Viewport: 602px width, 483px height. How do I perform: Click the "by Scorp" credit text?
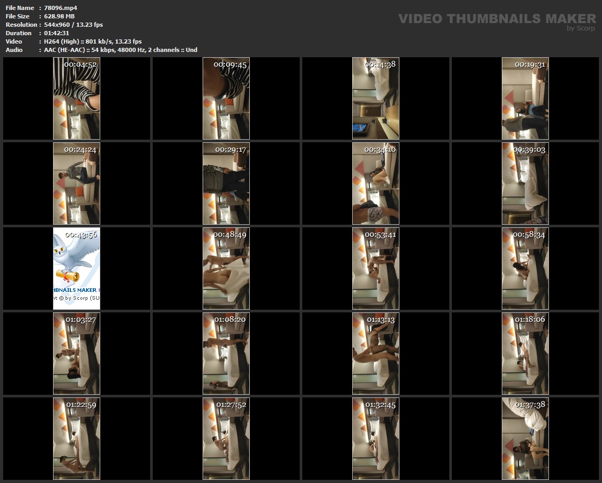pos(580,28)
